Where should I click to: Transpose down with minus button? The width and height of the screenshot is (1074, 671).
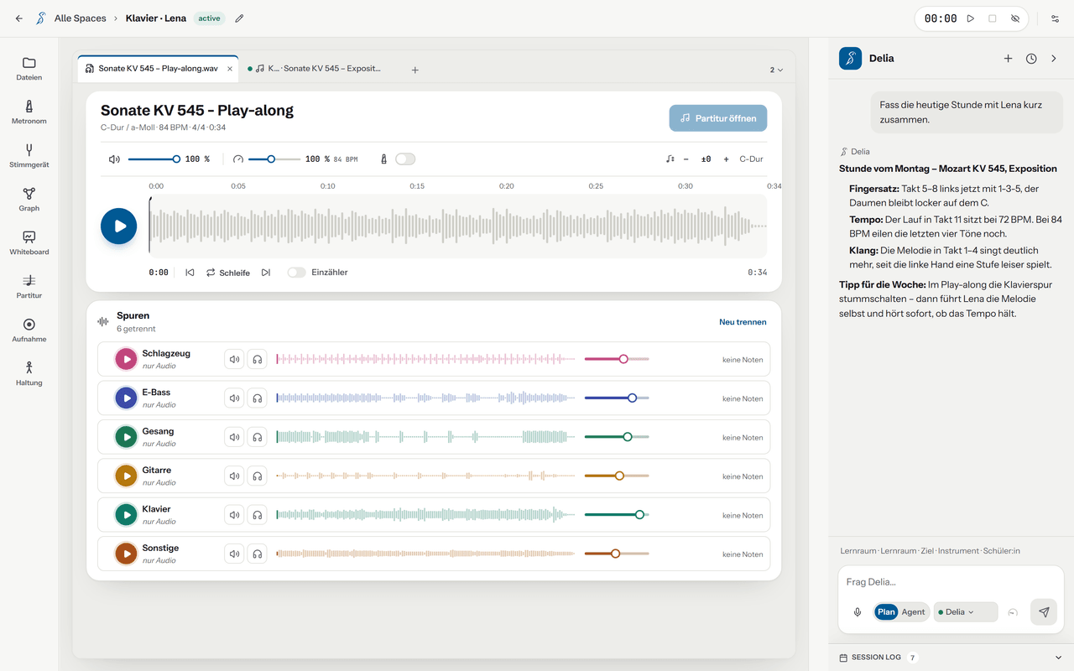[686, 159]
